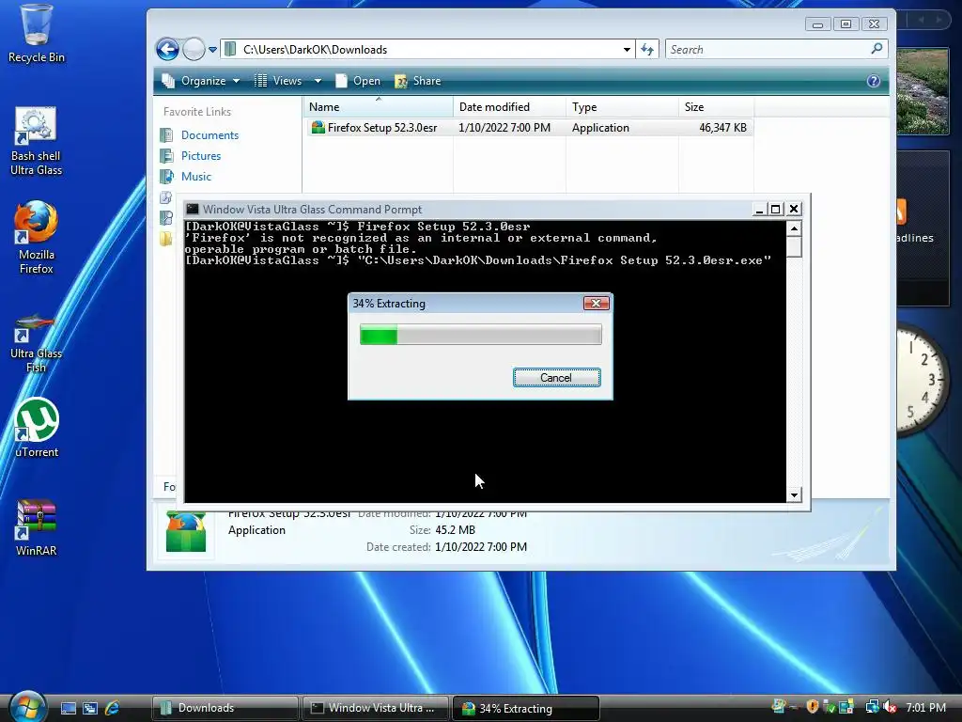Click the muted volume tray icon
Viewport: 962px width, 722px height.
point(891,707)
